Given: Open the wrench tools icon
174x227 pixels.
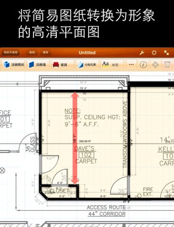Looking at the screenshot, I should click(x=142, y=52).
